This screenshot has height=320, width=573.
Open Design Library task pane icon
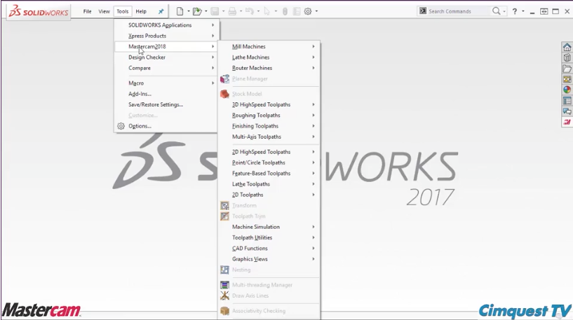pyautogui.click(x=567, y=57)
